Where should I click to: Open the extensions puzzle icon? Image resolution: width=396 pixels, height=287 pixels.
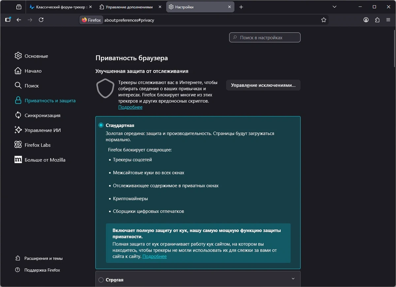point(377,20)
